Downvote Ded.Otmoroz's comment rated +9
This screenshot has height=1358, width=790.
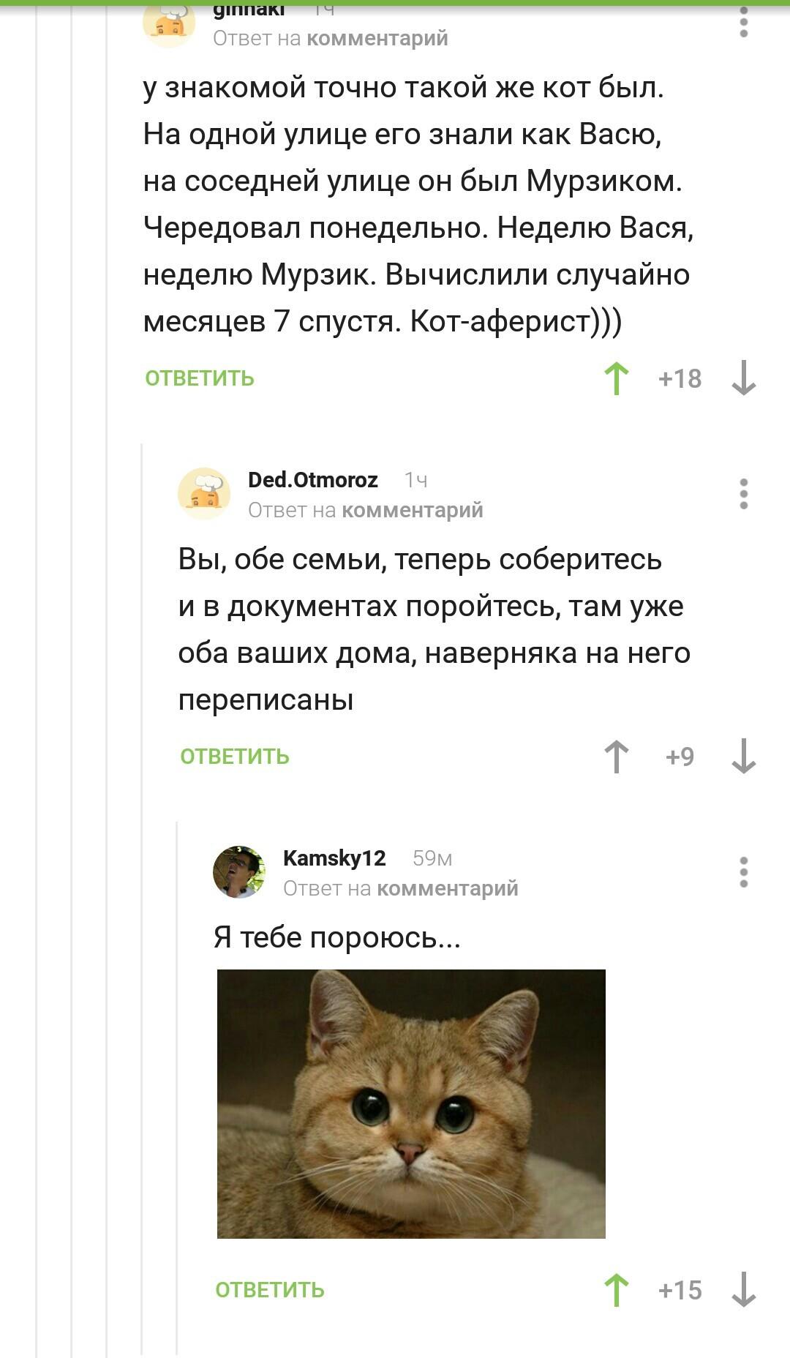point(744,756)
